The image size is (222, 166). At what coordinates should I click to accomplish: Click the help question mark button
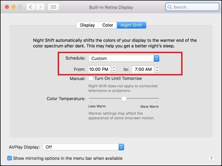click(211, 158)
